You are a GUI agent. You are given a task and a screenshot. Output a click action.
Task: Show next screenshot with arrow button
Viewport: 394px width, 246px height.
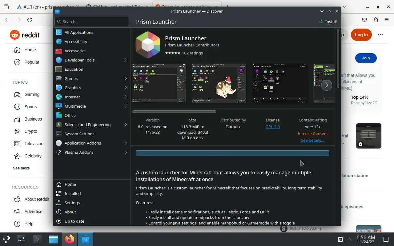(x=326, y=85)
